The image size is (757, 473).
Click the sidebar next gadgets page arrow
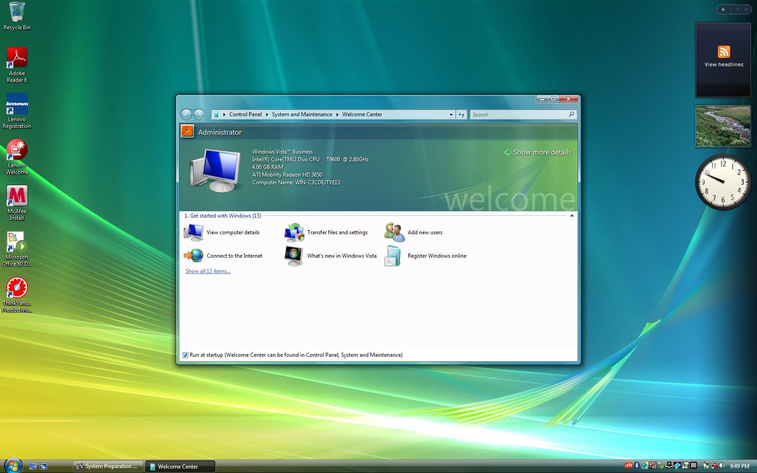746,9
